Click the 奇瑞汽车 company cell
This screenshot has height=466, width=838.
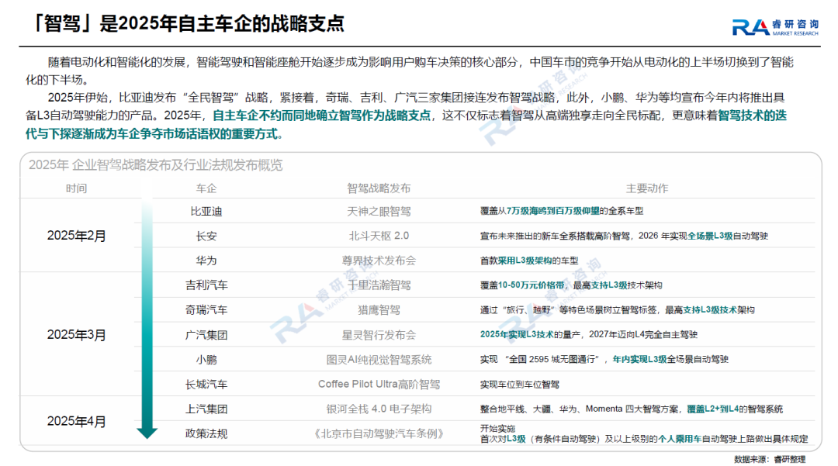coord(206,309)
